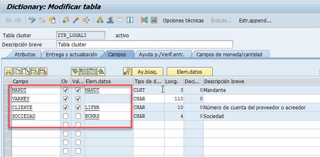Click the Ay.búsq. search help button
Image resolution: width=320 pixels, height=157 pixels.
pyautogui.click(x=148, y=72)
